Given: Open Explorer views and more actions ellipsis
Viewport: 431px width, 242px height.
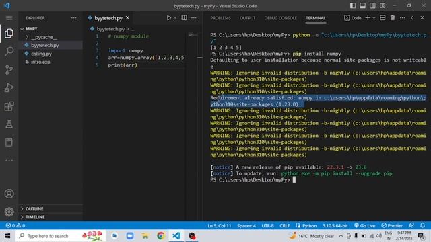Looking at the screenshot, I should click(73, 18).
